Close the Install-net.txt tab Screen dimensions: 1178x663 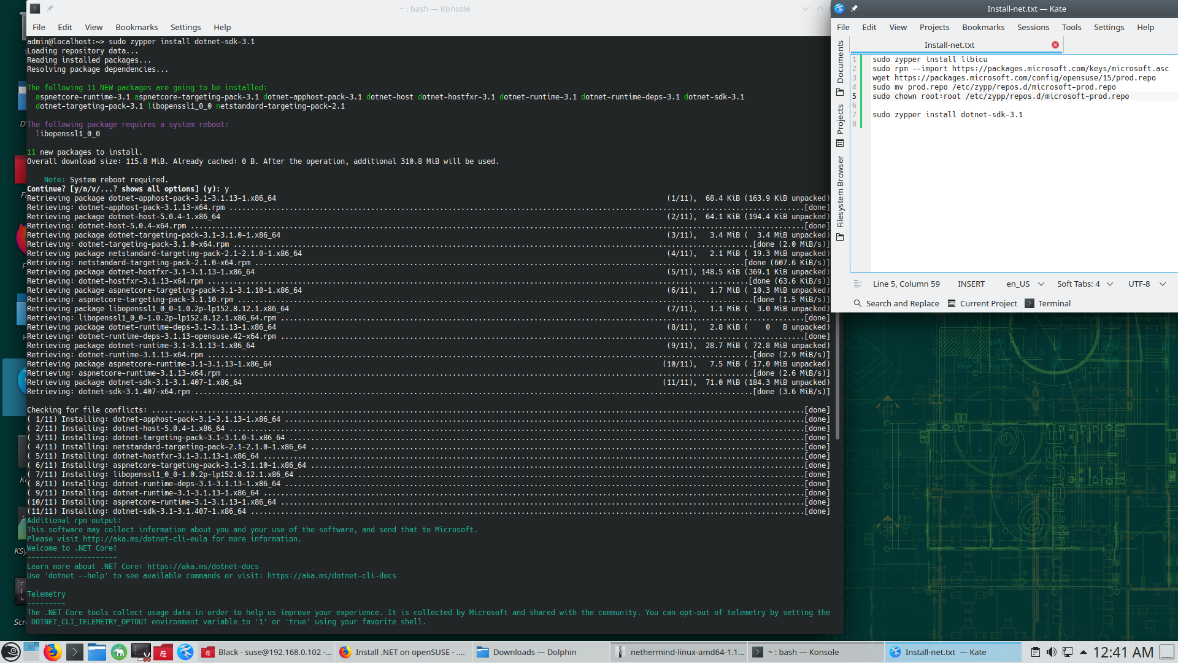[1055, 45]
